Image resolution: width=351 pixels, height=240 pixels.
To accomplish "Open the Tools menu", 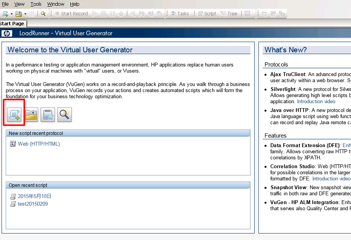I will click(36, 4).
